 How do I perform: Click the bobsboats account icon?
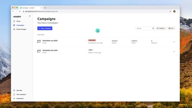14,98
